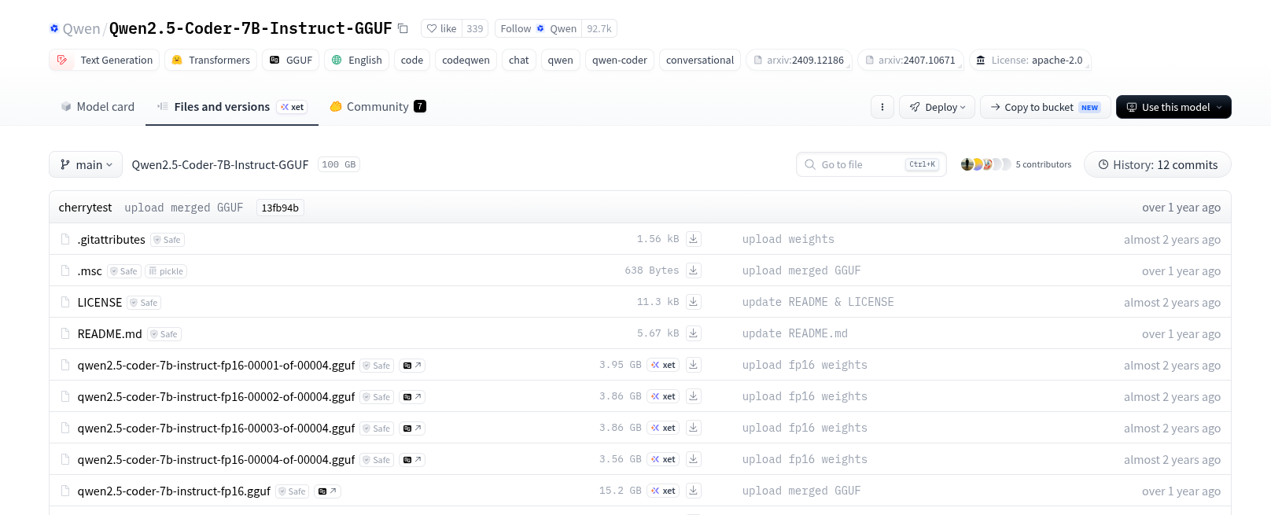Viewport: 1271px width, 515px height.
Task: Click the Safe badge on .gitattributes
Action: (168, 240)
